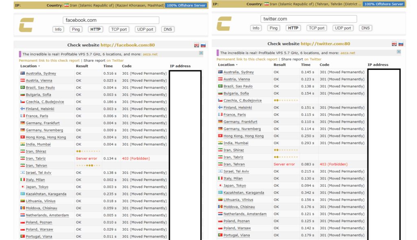417x240 pixels.
Task: Switch to Russian via the flag in the facebook panel
Action: click(203, 45)
